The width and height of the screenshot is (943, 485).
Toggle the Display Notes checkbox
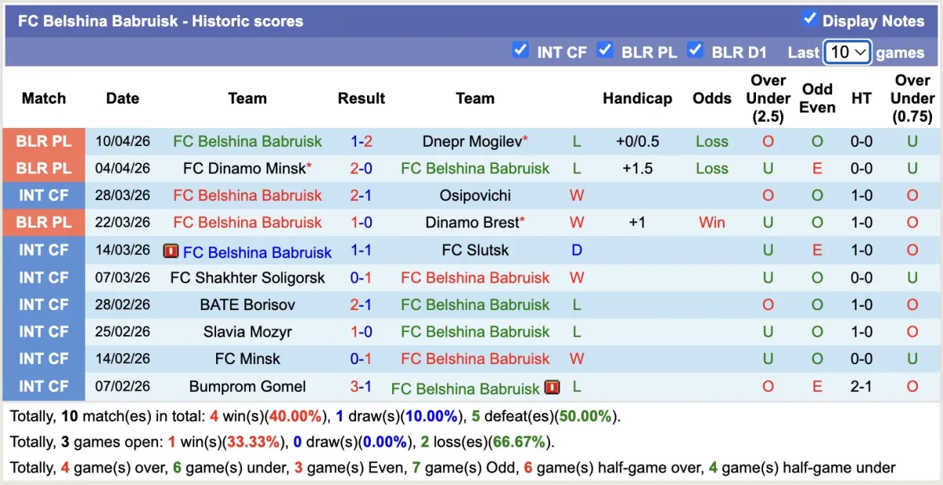pos(809,20)
